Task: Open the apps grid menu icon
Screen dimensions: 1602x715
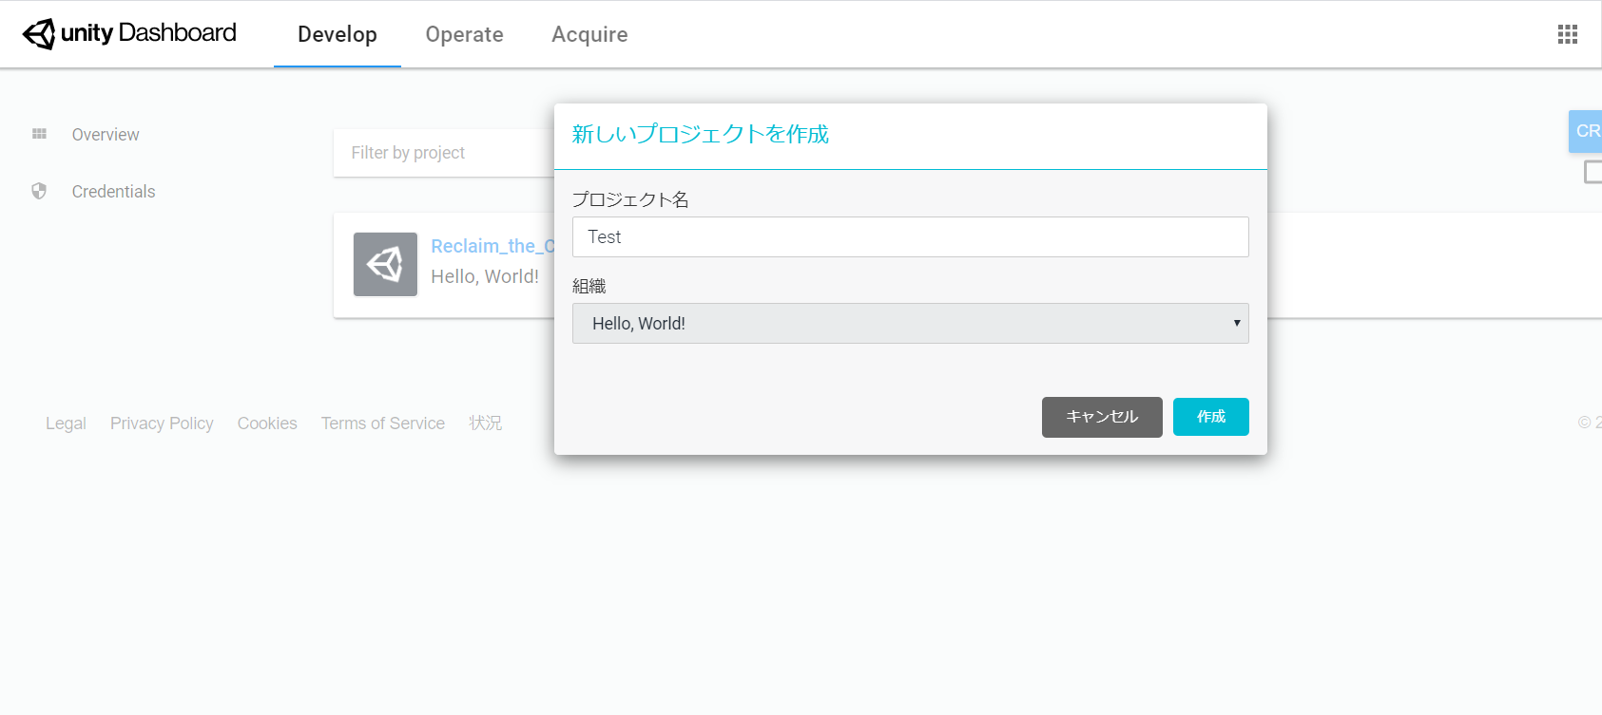Action: [1568, 34]
